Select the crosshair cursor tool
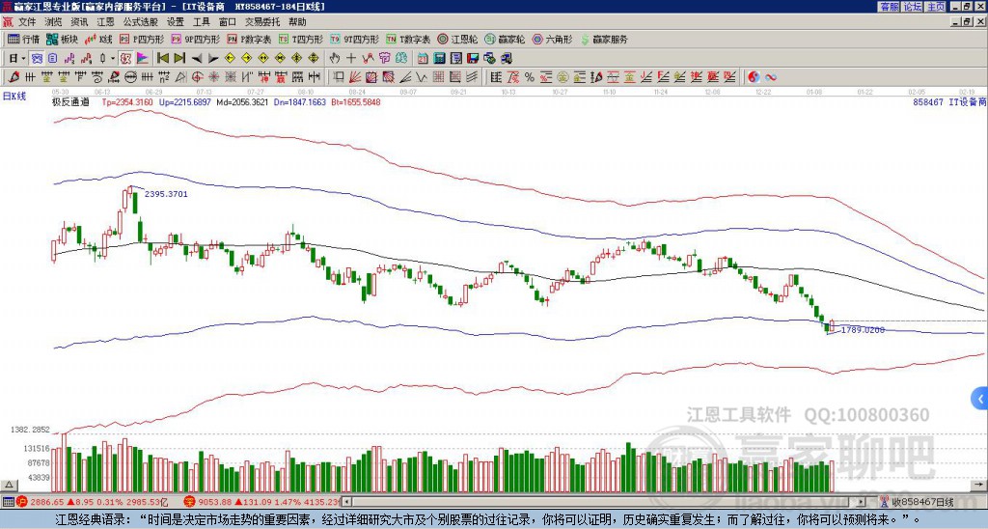Viewport: 988px width, 529px height. click(351, 59)
